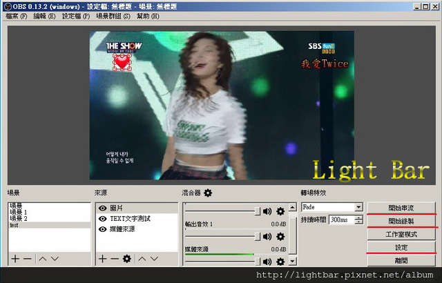This screenshot has width=442, height=283.
Task: Open the 編輯 (E) menu
Action: coord(44,17)
